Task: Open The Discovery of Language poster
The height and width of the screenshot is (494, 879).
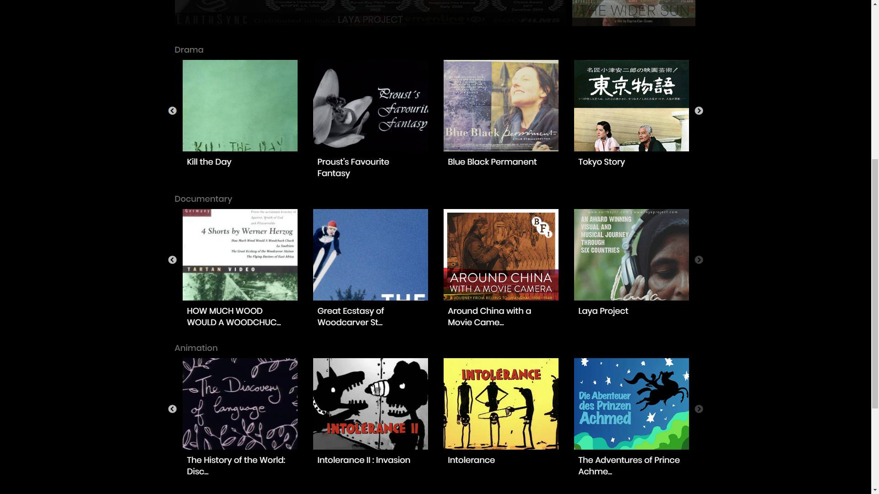Action: 240,404
